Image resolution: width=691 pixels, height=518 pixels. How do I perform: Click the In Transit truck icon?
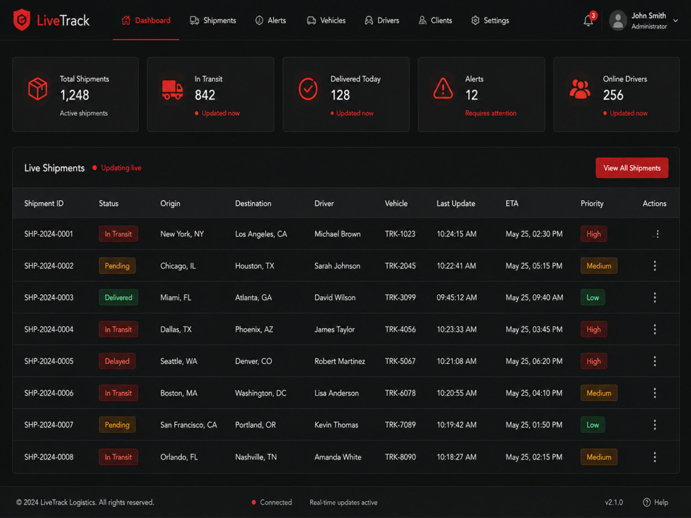tap(172, 89)
